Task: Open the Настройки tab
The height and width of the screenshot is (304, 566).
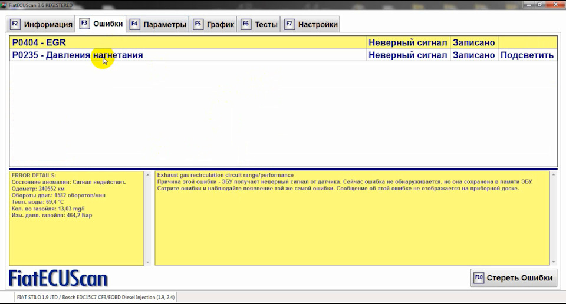Action: pos(311,24)
